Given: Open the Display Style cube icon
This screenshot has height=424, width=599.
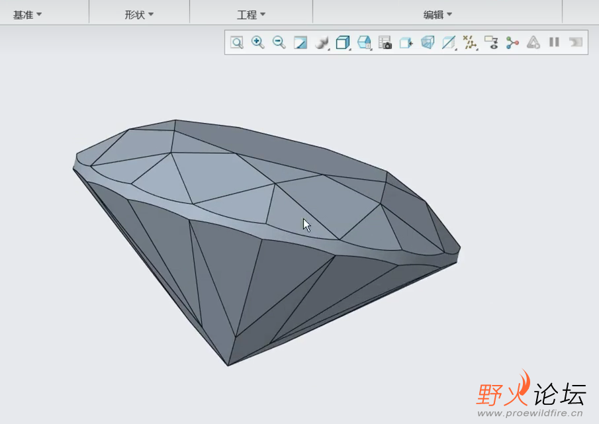Looking at the screenshot, I should click(x=342, y=42).
